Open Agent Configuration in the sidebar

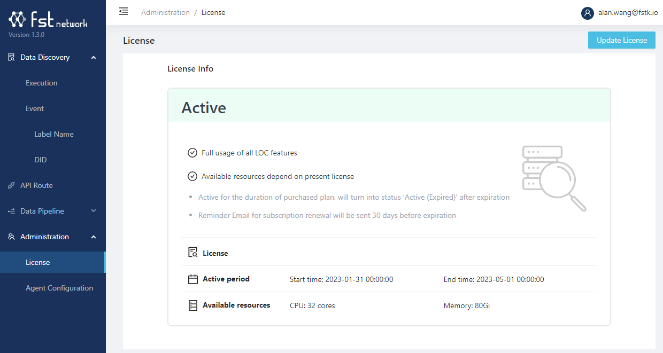pyautogui.click(x=59, y=288)
